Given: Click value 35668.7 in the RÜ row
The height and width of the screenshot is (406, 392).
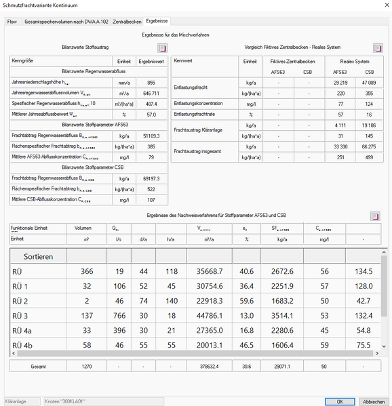Looking at the screenshot, I should [210, 271].
